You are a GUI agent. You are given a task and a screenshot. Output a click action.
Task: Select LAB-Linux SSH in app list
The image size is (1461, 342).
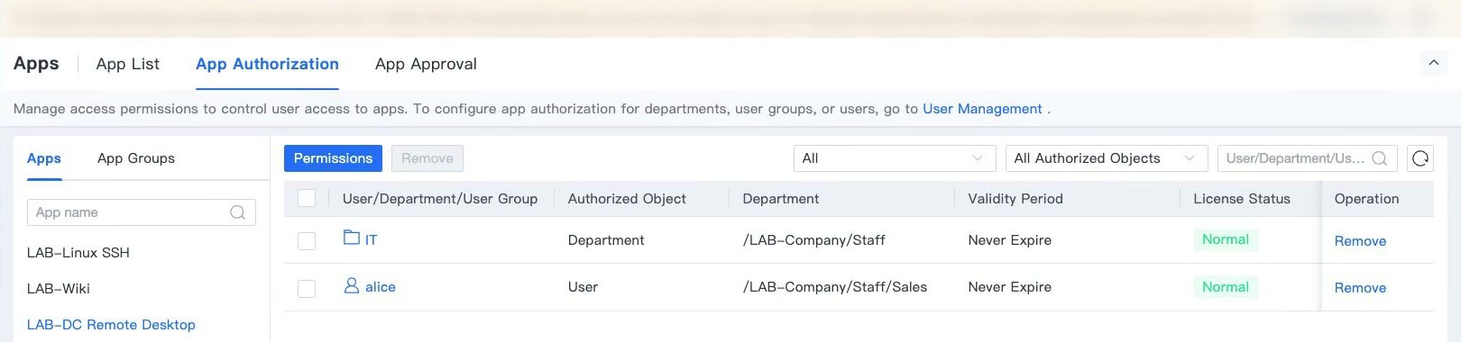(78, 253)
